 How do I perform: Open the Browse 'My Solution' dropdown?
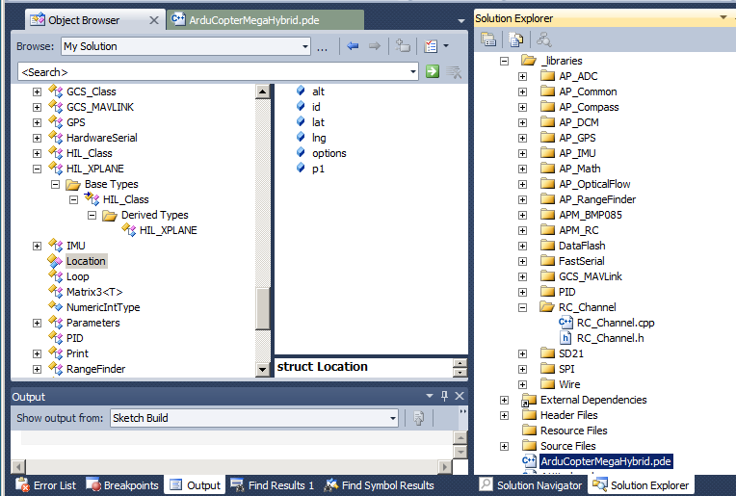pyautogui.click(x=304, y=46)
